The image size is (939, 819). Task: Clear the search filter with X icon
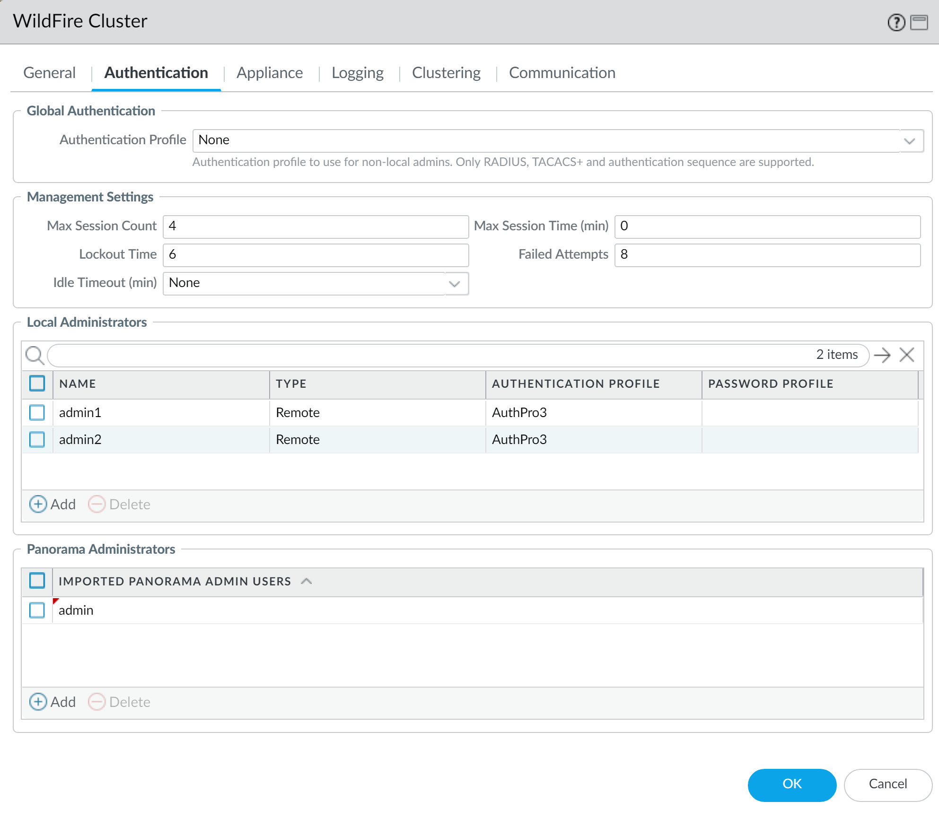(x=906, y=355)
